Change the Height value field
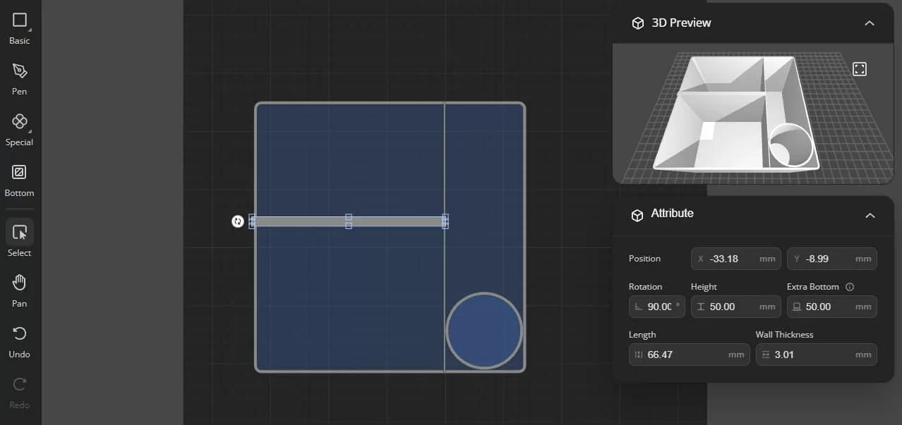 [736, 307]
